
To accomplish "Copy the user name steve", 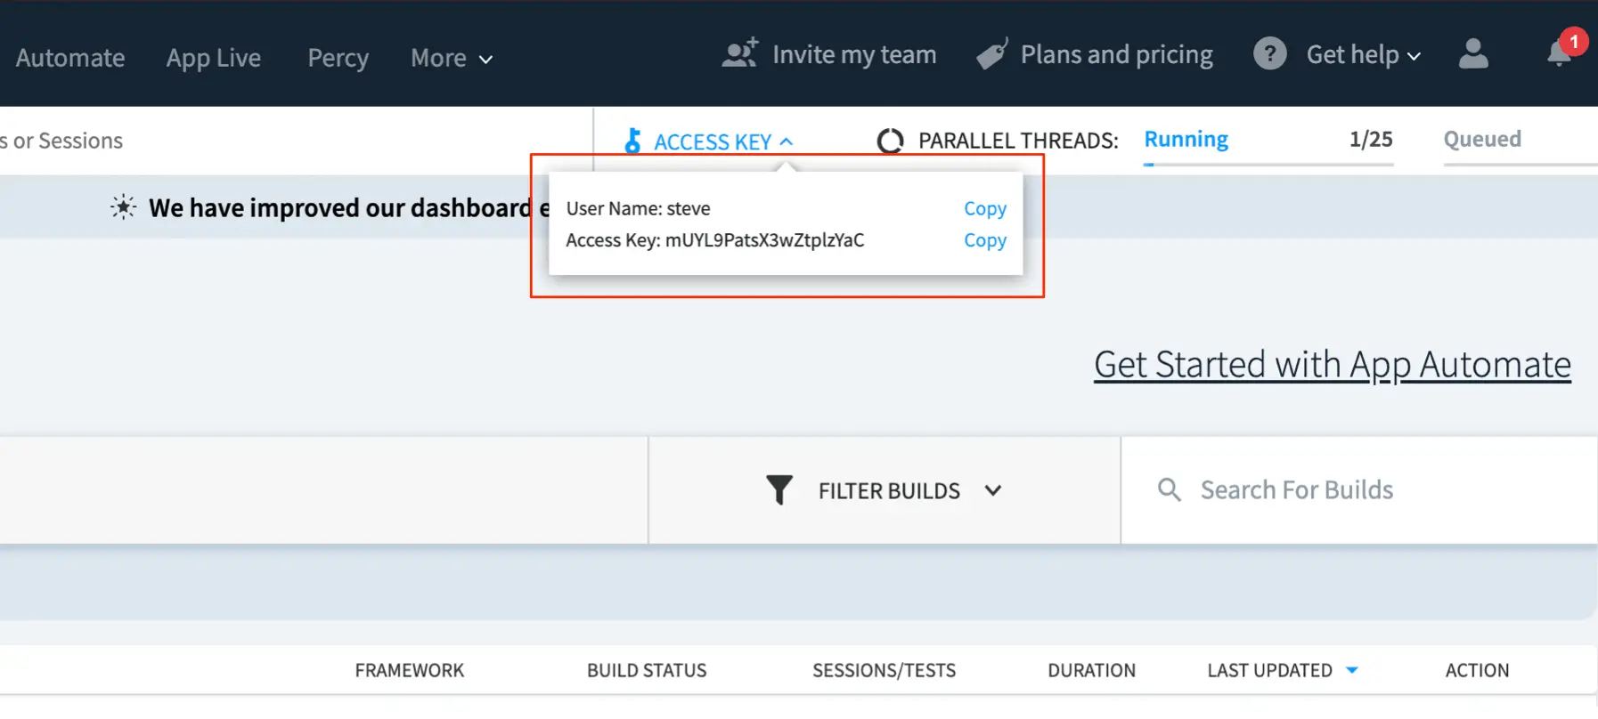I will (x=984, y=208).
